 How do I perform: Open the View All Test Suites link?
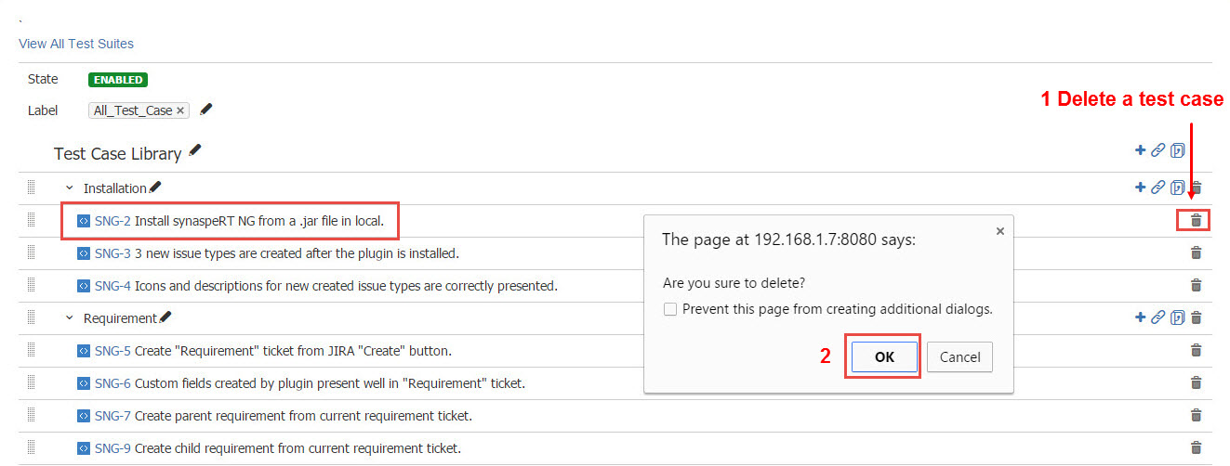pos(76,44)
